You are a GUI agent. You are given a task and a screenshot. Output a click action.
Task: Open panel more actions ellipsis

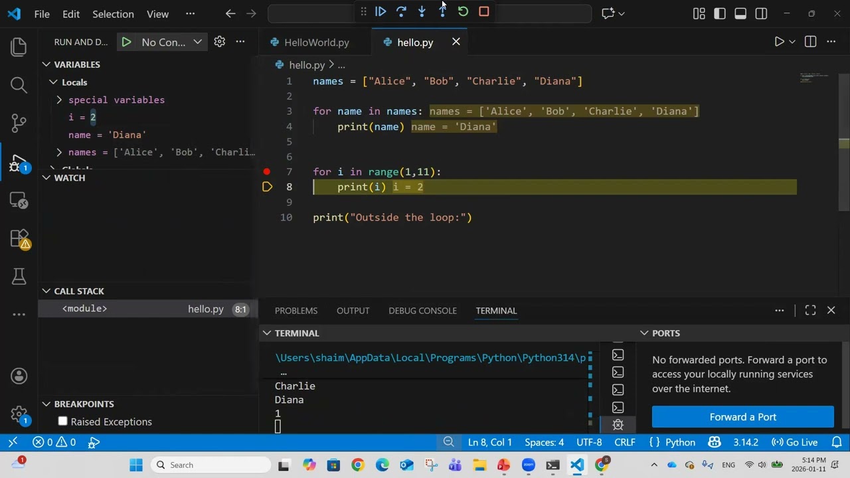[x=780, y=310]
